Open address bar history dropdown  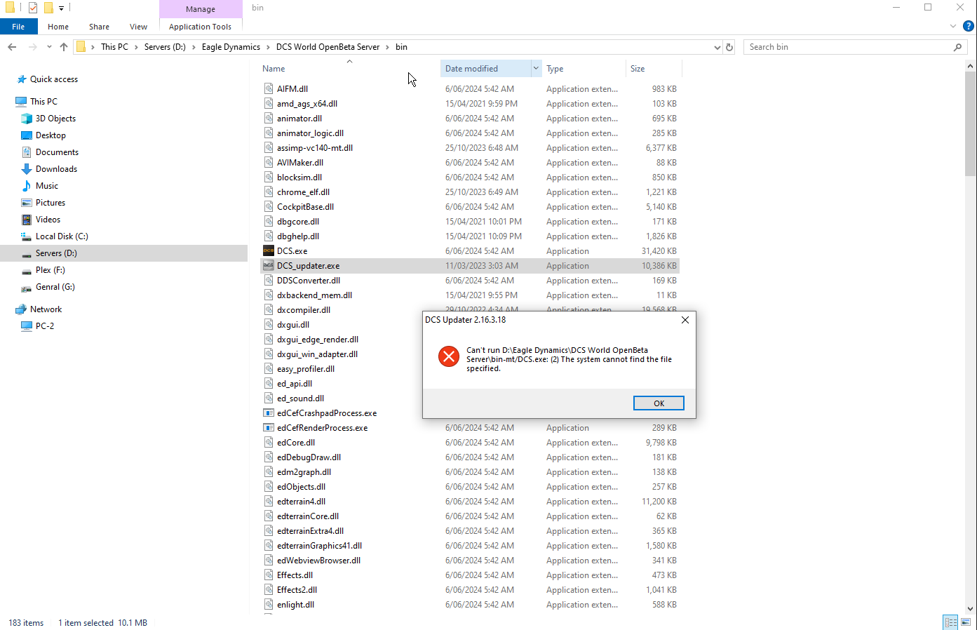717,47
